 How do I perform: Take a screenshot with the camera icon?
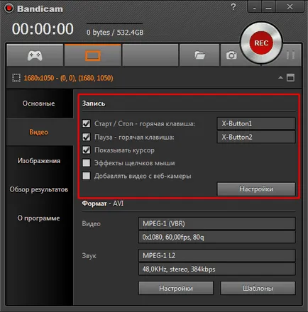(231, 55)
